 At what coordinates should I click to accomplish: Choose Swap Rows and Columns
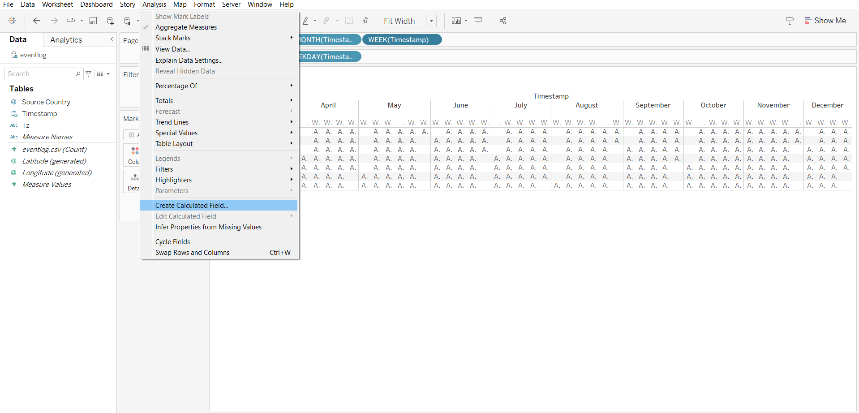(x=192, y=253)
